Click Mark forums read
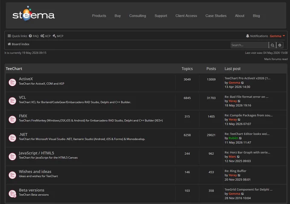Viewport: 290px width, 204px height. point(276,59)
